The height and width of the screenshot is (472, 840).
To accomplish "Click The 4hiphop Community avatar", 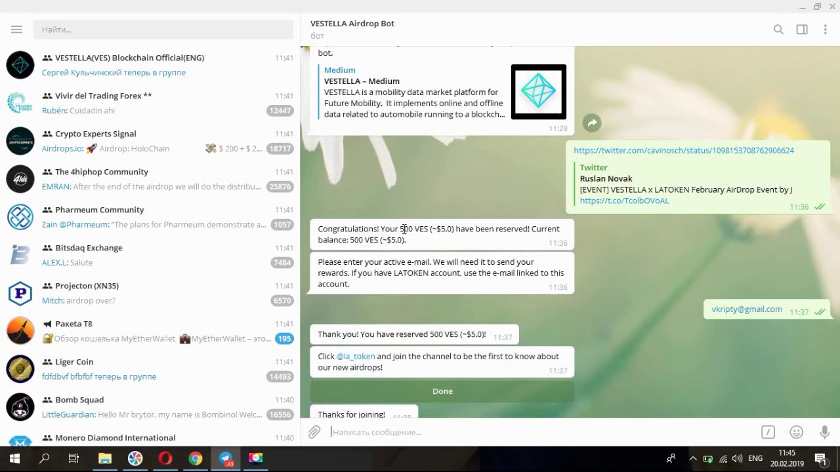I will (20, 179).
